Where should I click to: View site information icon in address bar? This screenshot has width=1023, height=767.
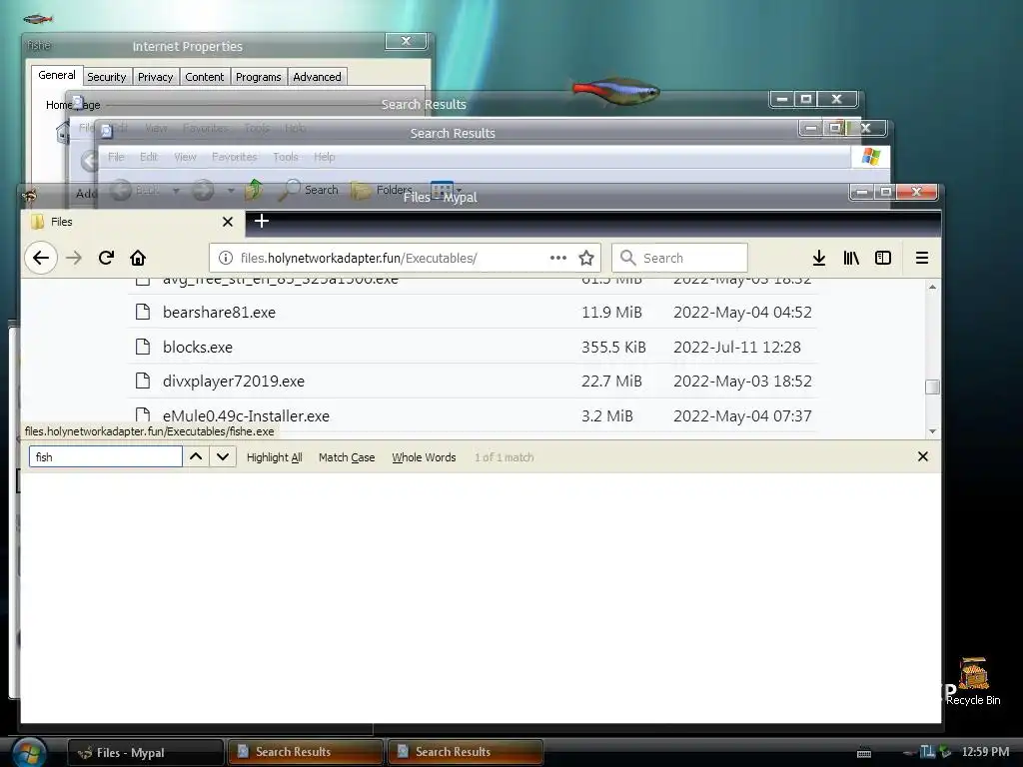click(x=226, y=258)
